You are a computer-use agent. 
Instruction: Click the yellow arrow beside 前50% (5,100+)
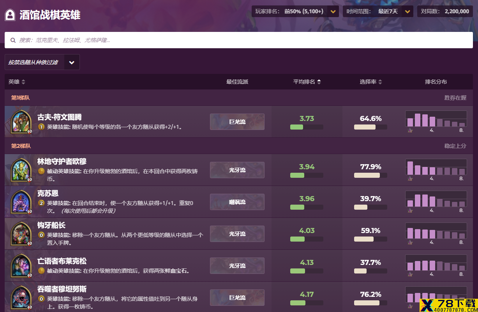pyautogui.click(x=333, y=12)
